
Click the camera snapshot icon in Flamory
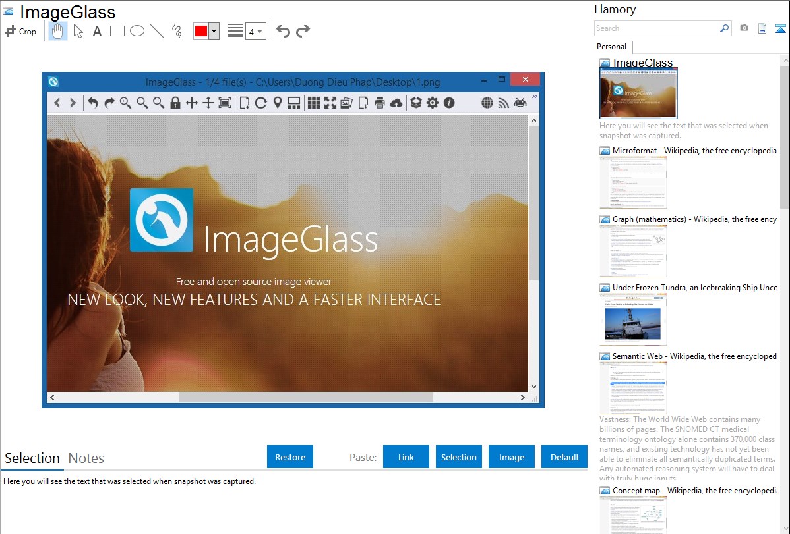coord(744,28)
